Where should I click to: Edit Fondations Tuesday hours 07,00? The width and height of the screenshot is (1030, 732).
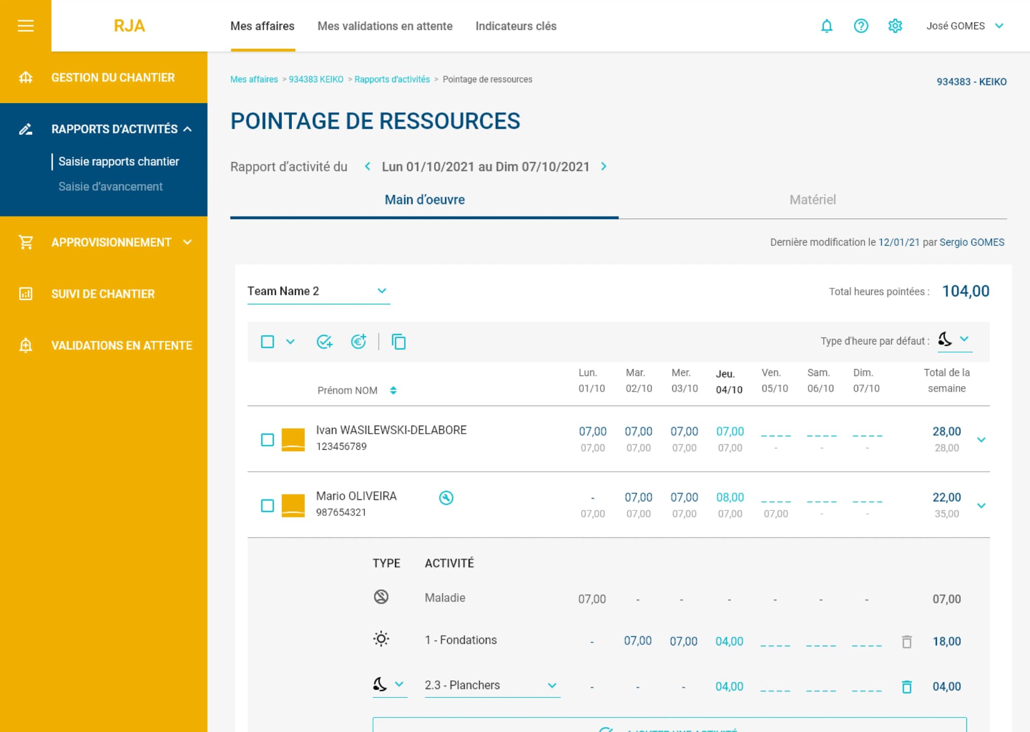pyautogui.click(x=638, y=641)
